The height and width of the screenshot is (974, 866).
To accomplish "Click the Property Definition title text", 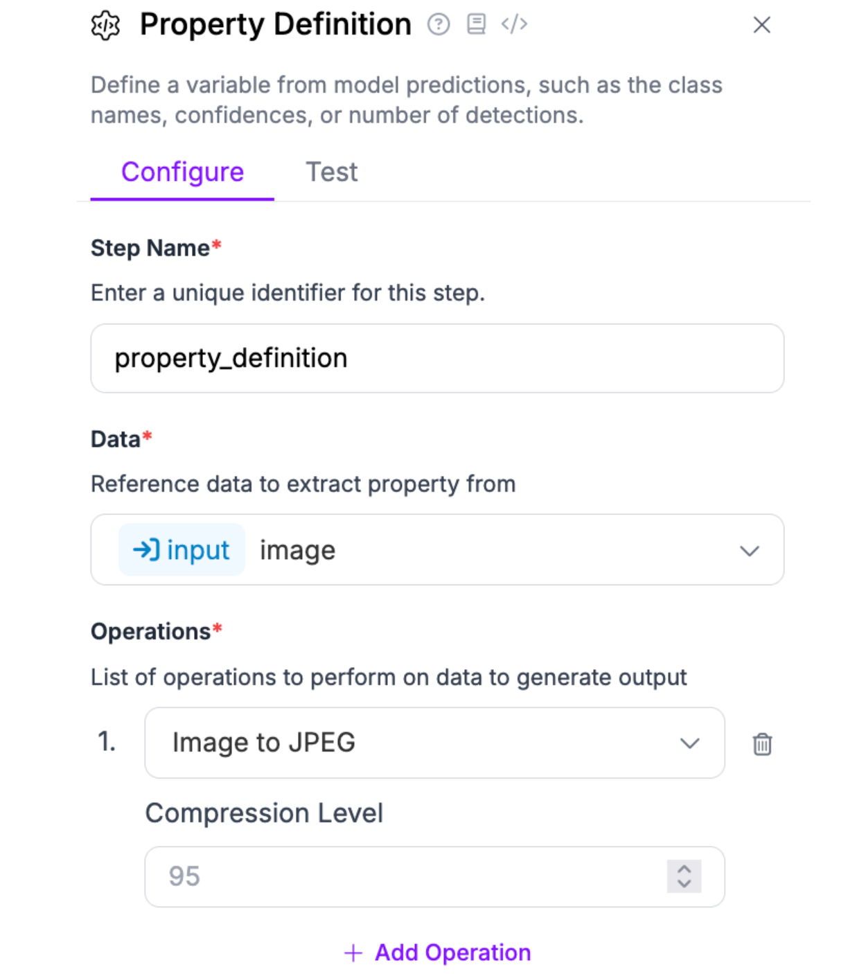I will (x=275, y=25).
